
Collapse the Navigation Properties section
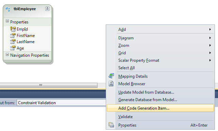click(7, 54)
